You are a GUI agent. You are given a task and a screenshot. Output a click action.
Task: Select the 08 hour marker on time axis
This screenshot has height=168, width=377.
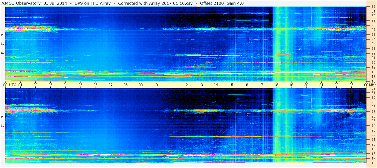click(x=126, y=85)
